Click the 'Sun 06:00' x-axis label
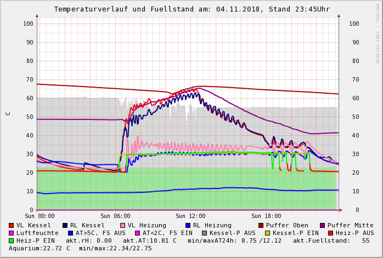 (x=115, y=216)
